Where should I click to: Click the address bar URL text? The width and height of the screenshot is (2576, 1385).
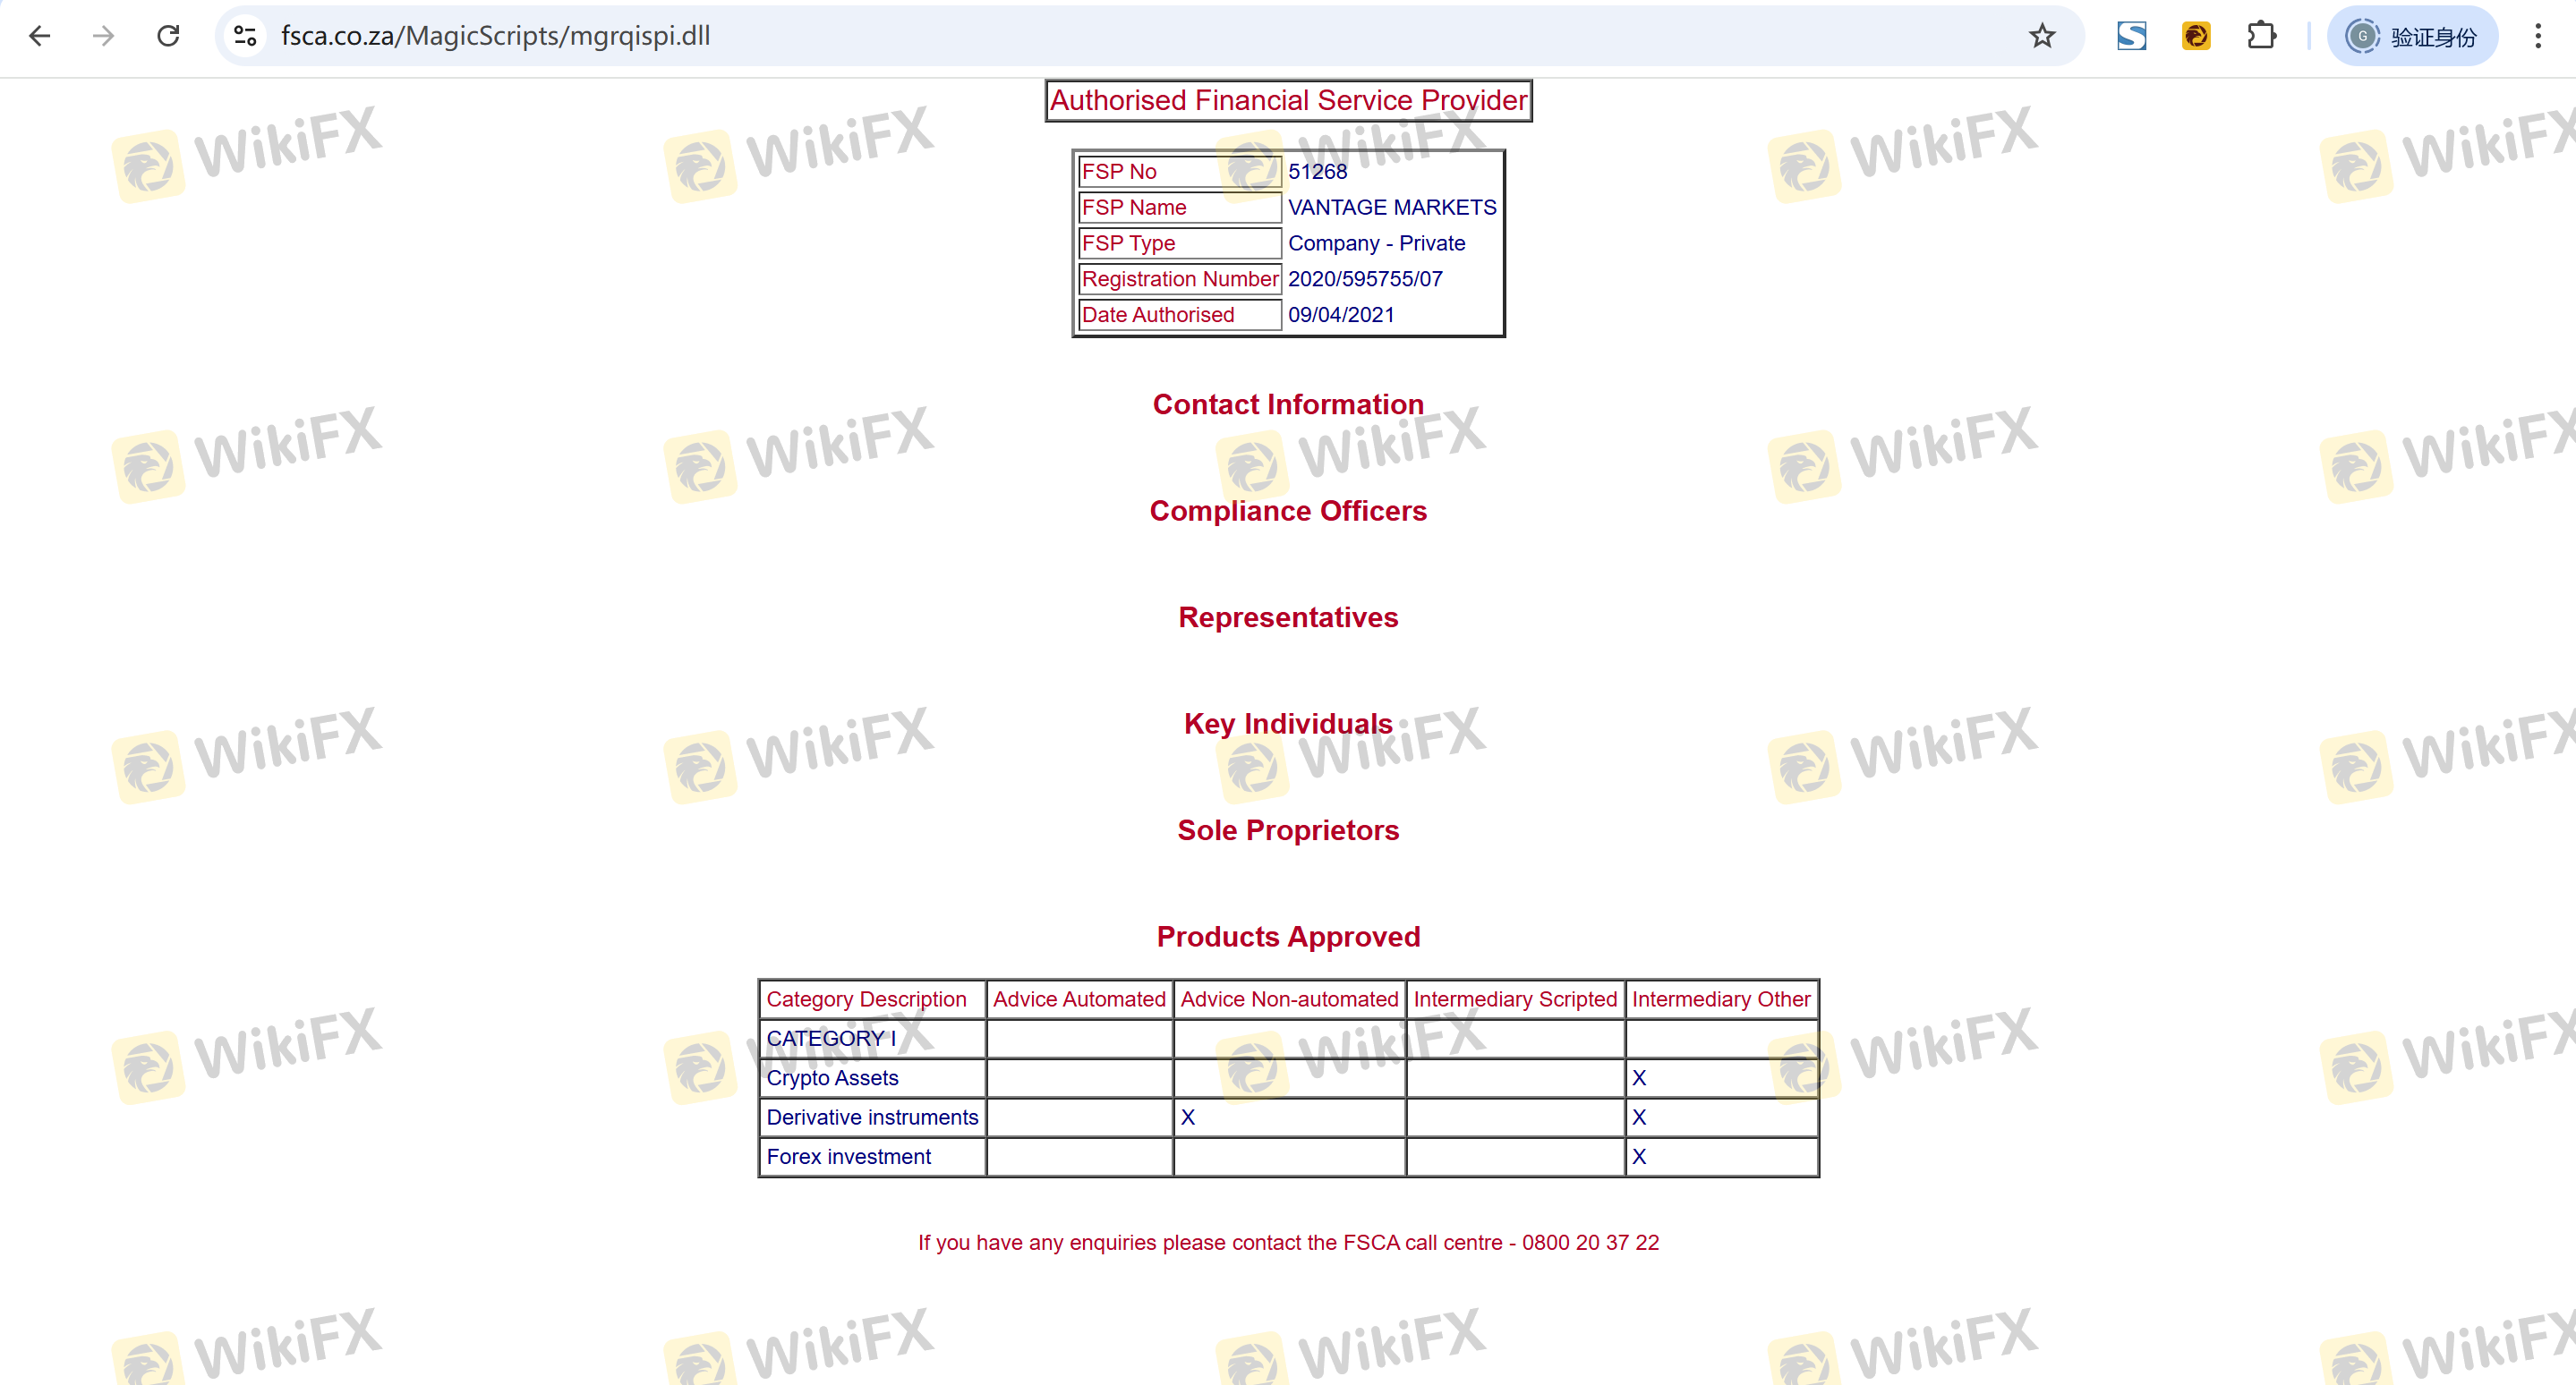[x=495, y=36]
